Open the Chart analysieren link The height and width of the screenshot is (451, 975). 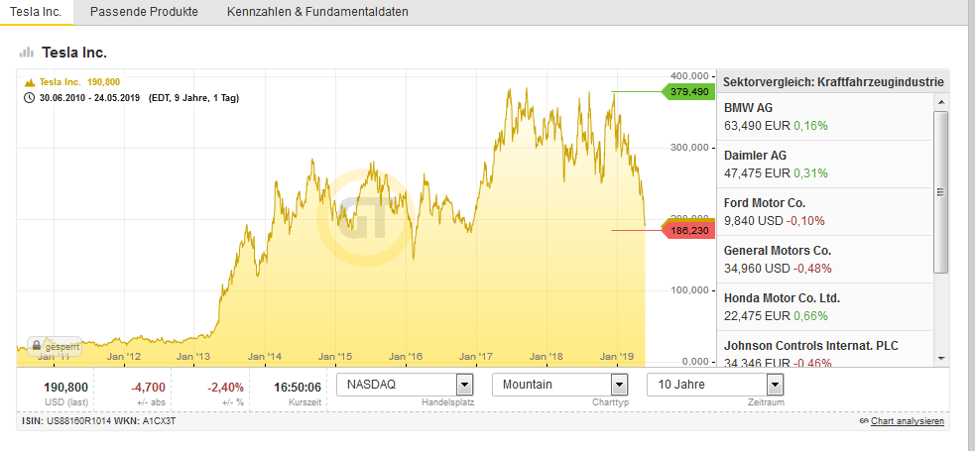908,422
